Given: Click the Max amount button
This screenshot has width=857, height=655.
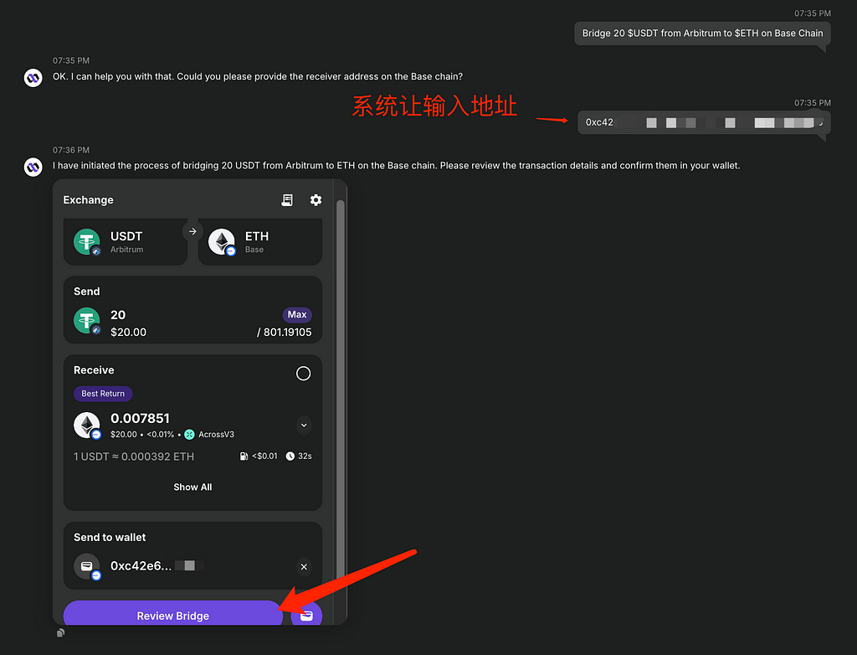Looking at the screenshot, I should (297, 315).
